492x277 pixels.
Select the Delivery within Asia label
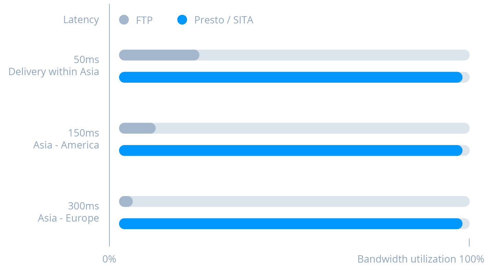pyautogui.click(x=54, y=72)
